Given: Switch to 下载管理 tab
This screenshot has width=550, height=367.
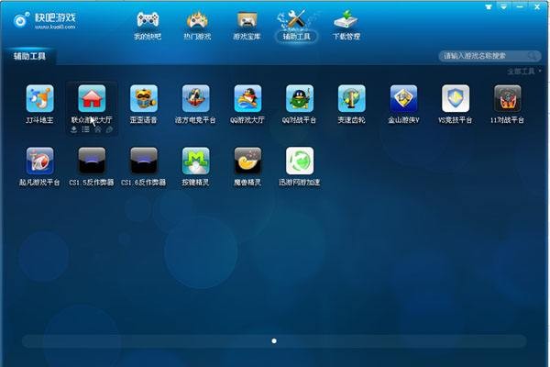Looking at the screenshot, I should (346, 26).
